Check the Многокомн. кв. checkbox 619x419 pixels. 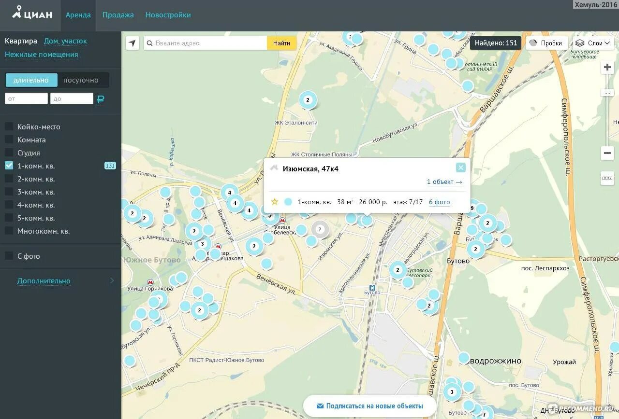tap(9, 231)
